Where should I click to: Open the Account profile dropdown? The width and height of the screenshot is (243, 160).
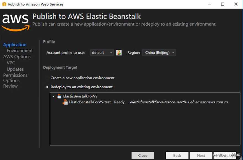[x=102, y=52]
